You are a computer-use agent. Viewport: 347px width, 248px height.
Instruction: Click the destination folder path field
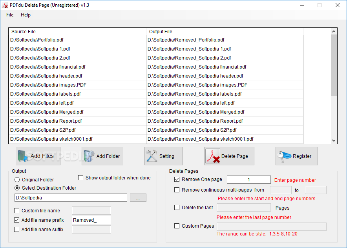point(71,197)
